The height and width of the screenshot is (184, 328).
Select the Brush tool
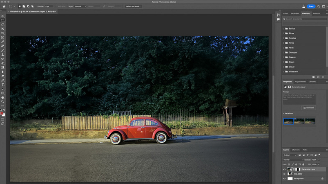click(x=2, y=50)
